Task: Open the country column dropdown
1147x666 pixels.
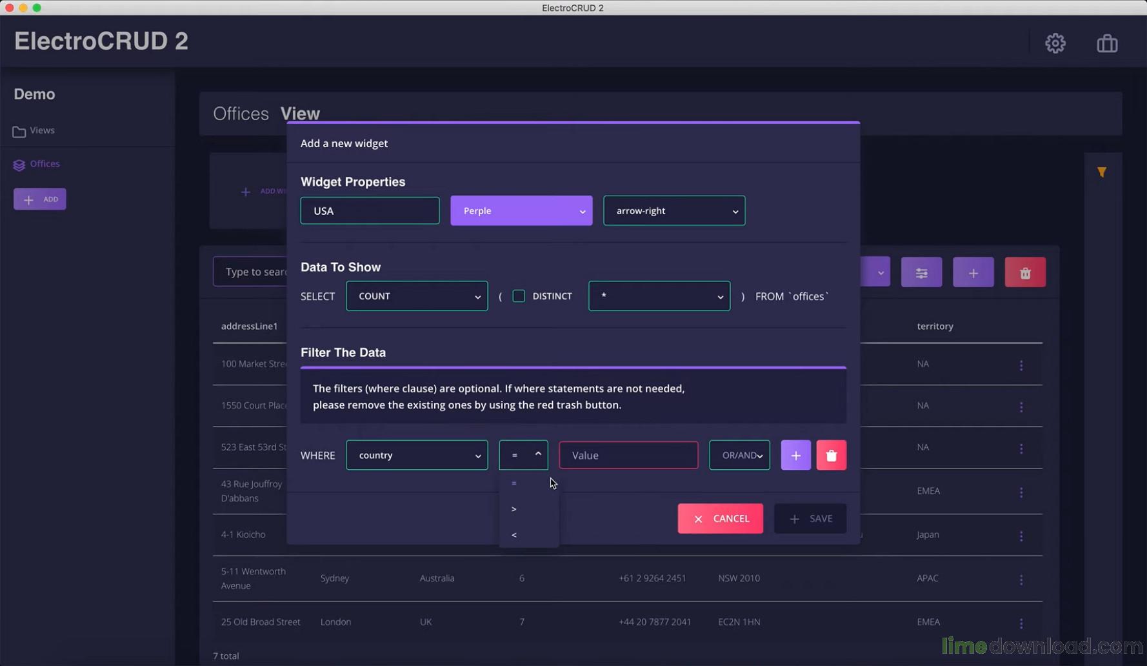Action: point(417,456)
